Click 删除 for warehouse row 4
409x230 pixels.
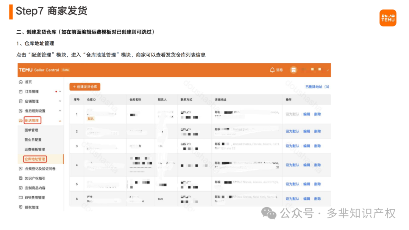317,165
